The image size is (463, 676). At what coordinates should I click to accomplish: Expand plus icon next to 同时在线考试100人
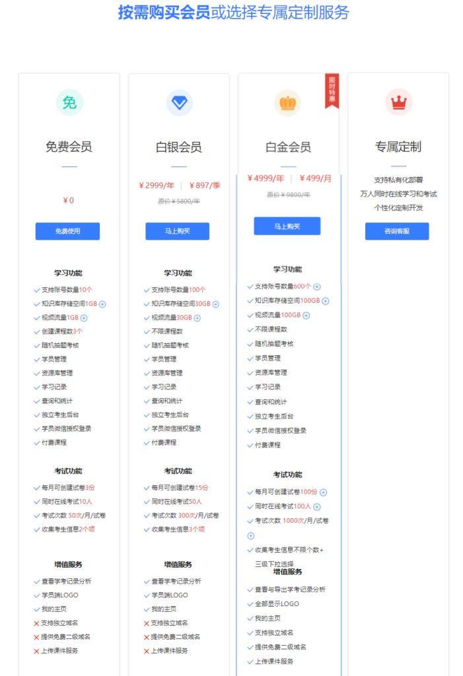(x=317, y=506)
